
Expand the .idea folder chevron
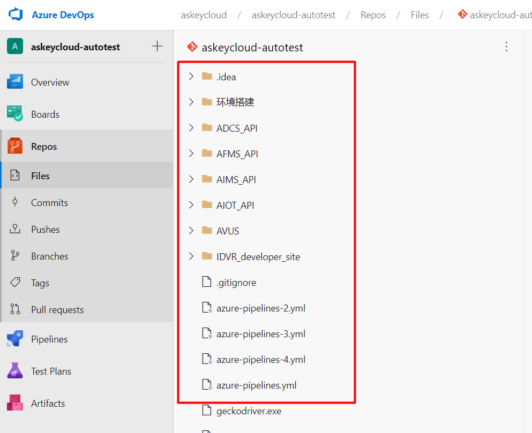pos(191,77)
